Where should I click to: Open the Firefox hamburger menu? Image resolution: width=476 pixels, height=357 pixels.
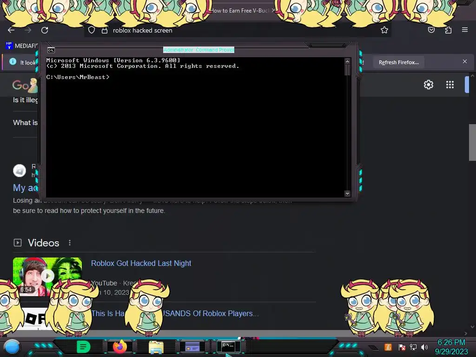(465, 30)
